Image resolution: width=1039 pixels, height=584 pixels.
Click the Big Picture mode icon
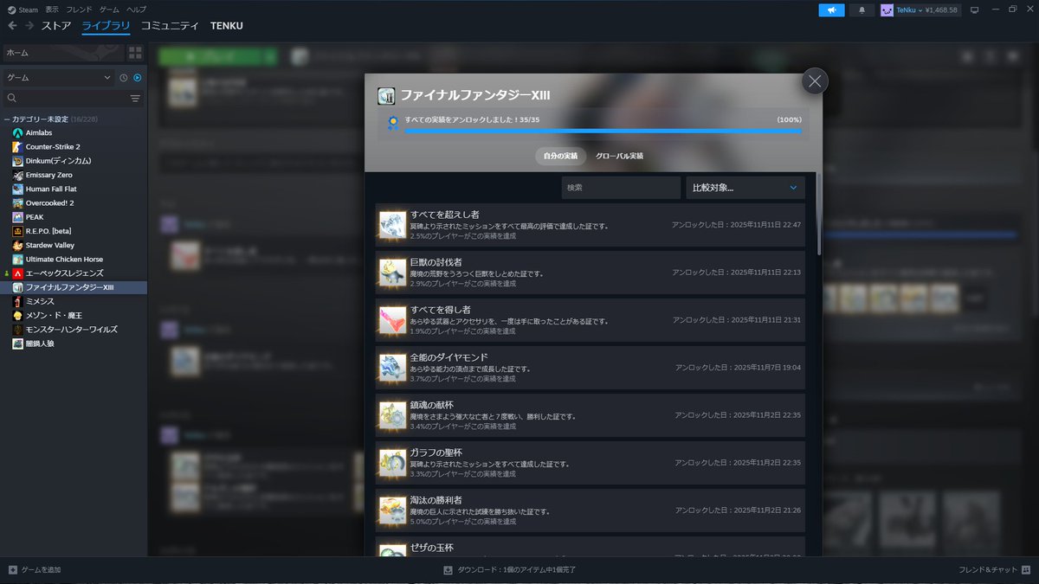coord(974,10)
